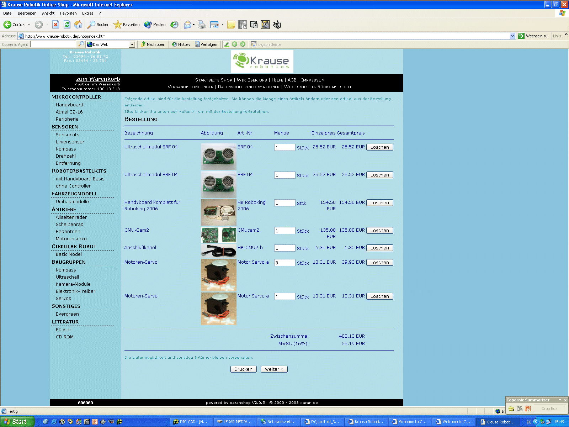This screenshot has height=427, width=569.
Task: Open the Ansicht menu
Action: (48, 13)
